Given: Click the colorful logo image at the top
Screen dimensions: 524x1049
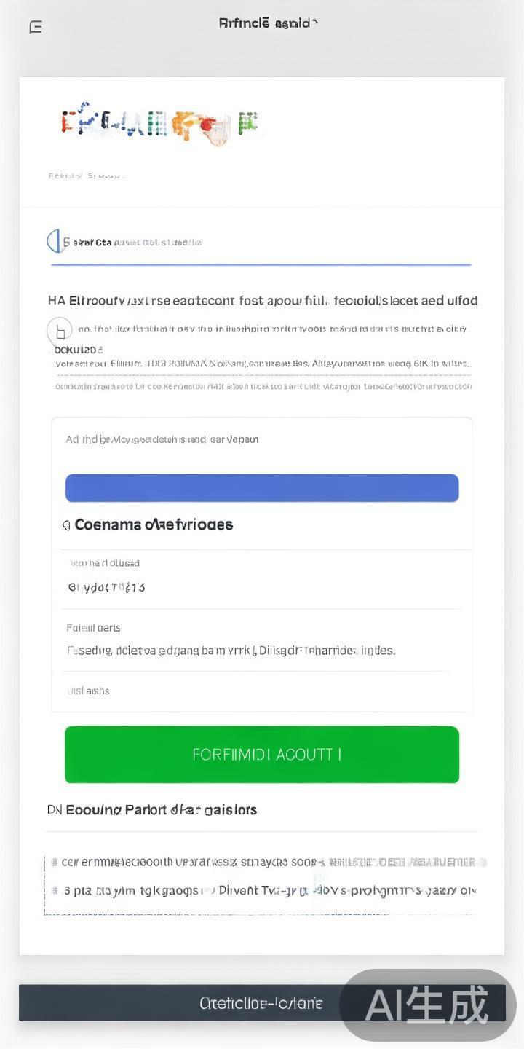Looking at the screenshot, I should tap(159, 124).
